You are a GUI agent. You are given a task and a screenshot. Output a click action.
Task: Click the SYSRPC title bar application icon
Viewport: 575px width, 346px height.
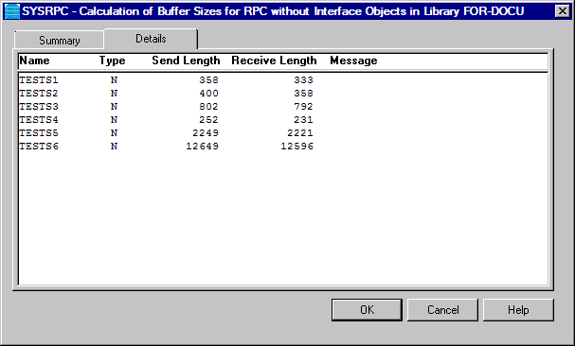click(12, 11)
